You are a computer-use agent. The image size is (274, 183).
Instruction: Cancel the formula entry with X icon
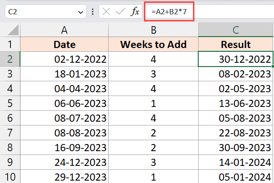pyautogui.click(x=106, y=12)
